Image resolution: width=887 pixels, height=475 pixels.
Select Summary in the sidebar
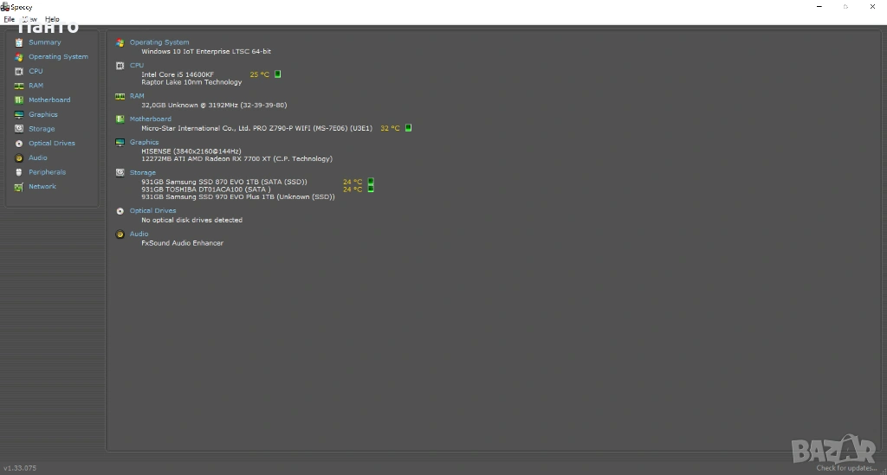coord(45,42)
